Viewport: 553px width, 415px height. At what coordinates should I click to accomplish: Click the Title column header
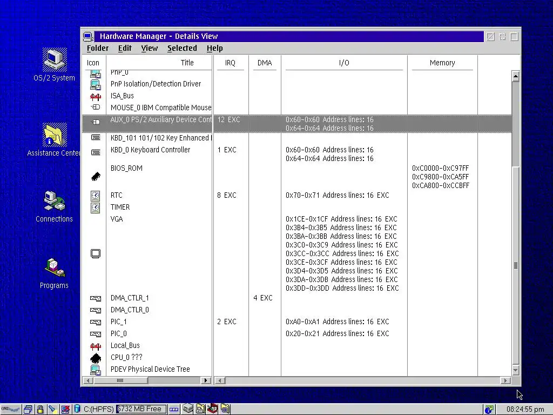(x=187, y=63)
